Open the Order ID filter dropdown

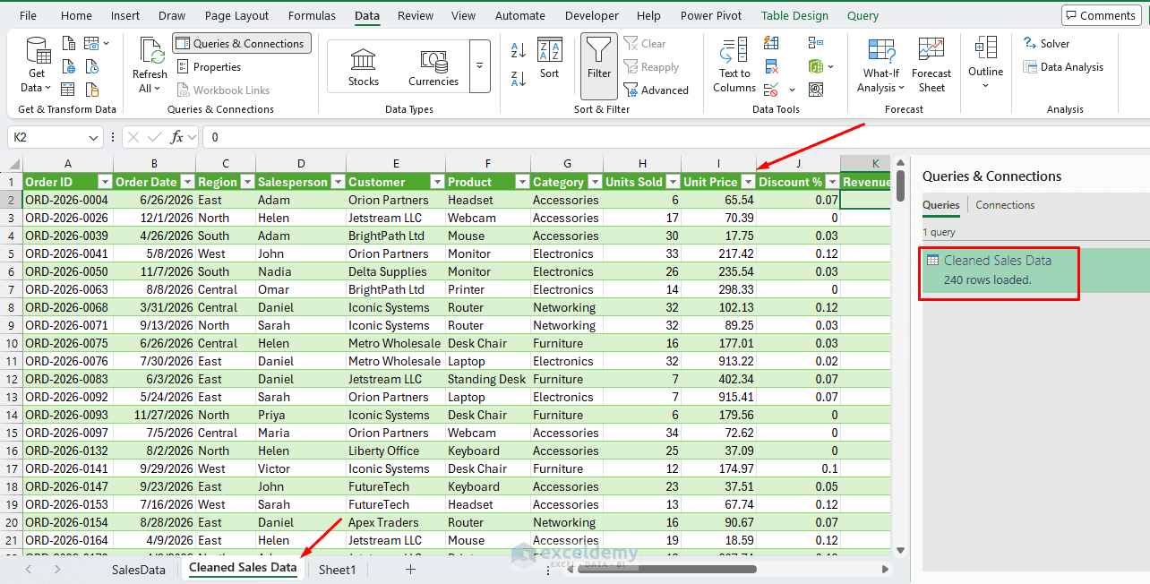tap(104, 182)
